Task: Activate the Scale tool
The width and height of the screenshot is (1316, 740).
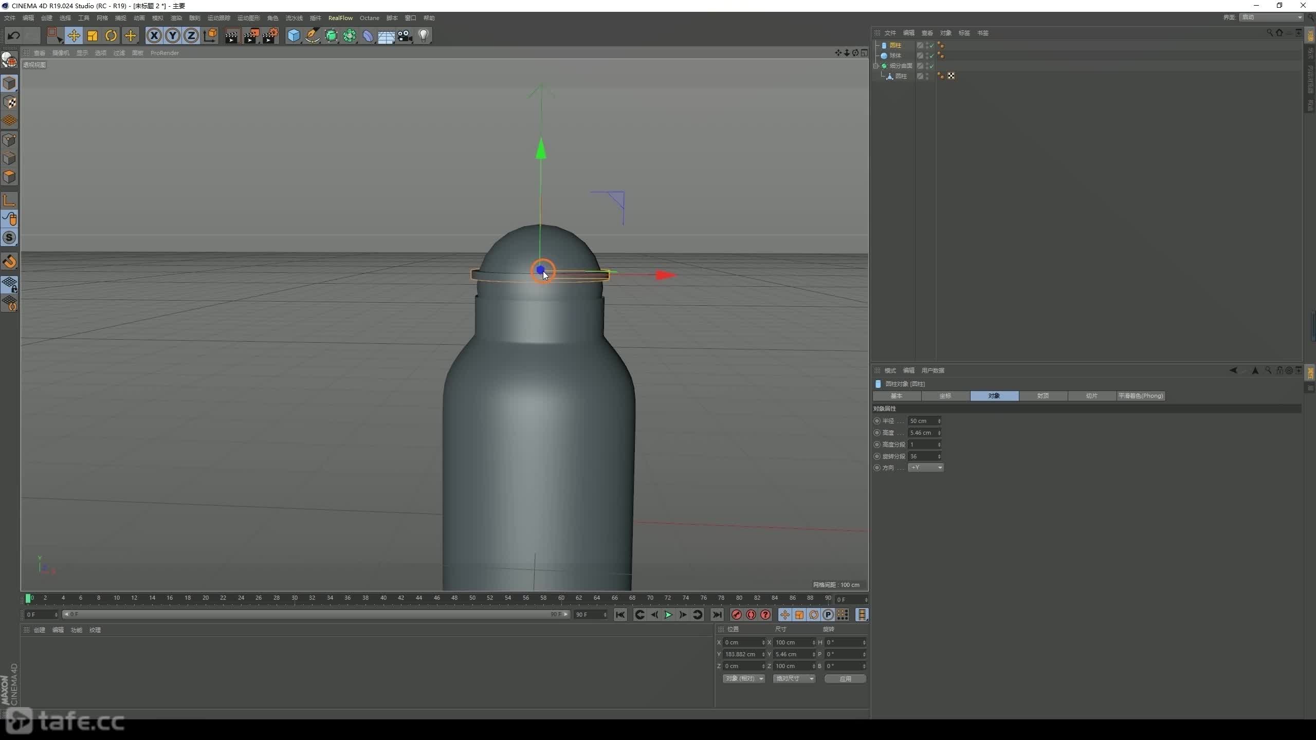Action: coord(93,35)
